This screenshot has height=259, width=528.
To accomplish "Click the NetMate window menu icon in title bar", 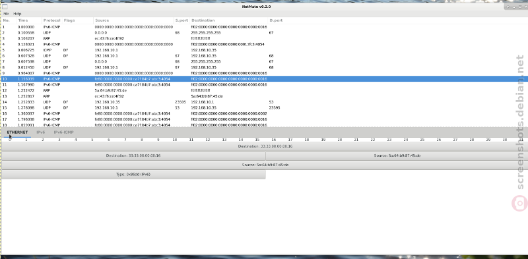I will [5, 7].
